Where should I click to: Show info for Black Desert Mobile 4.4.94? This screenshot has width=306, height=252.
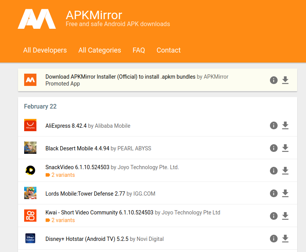[274, 148]
